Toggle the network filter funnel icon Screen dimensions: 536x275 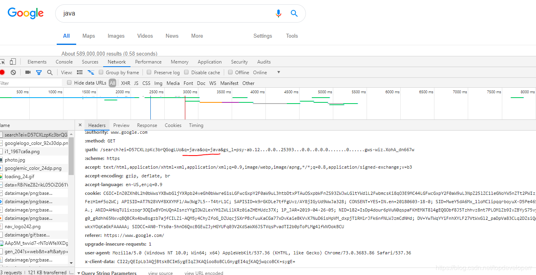39,72
